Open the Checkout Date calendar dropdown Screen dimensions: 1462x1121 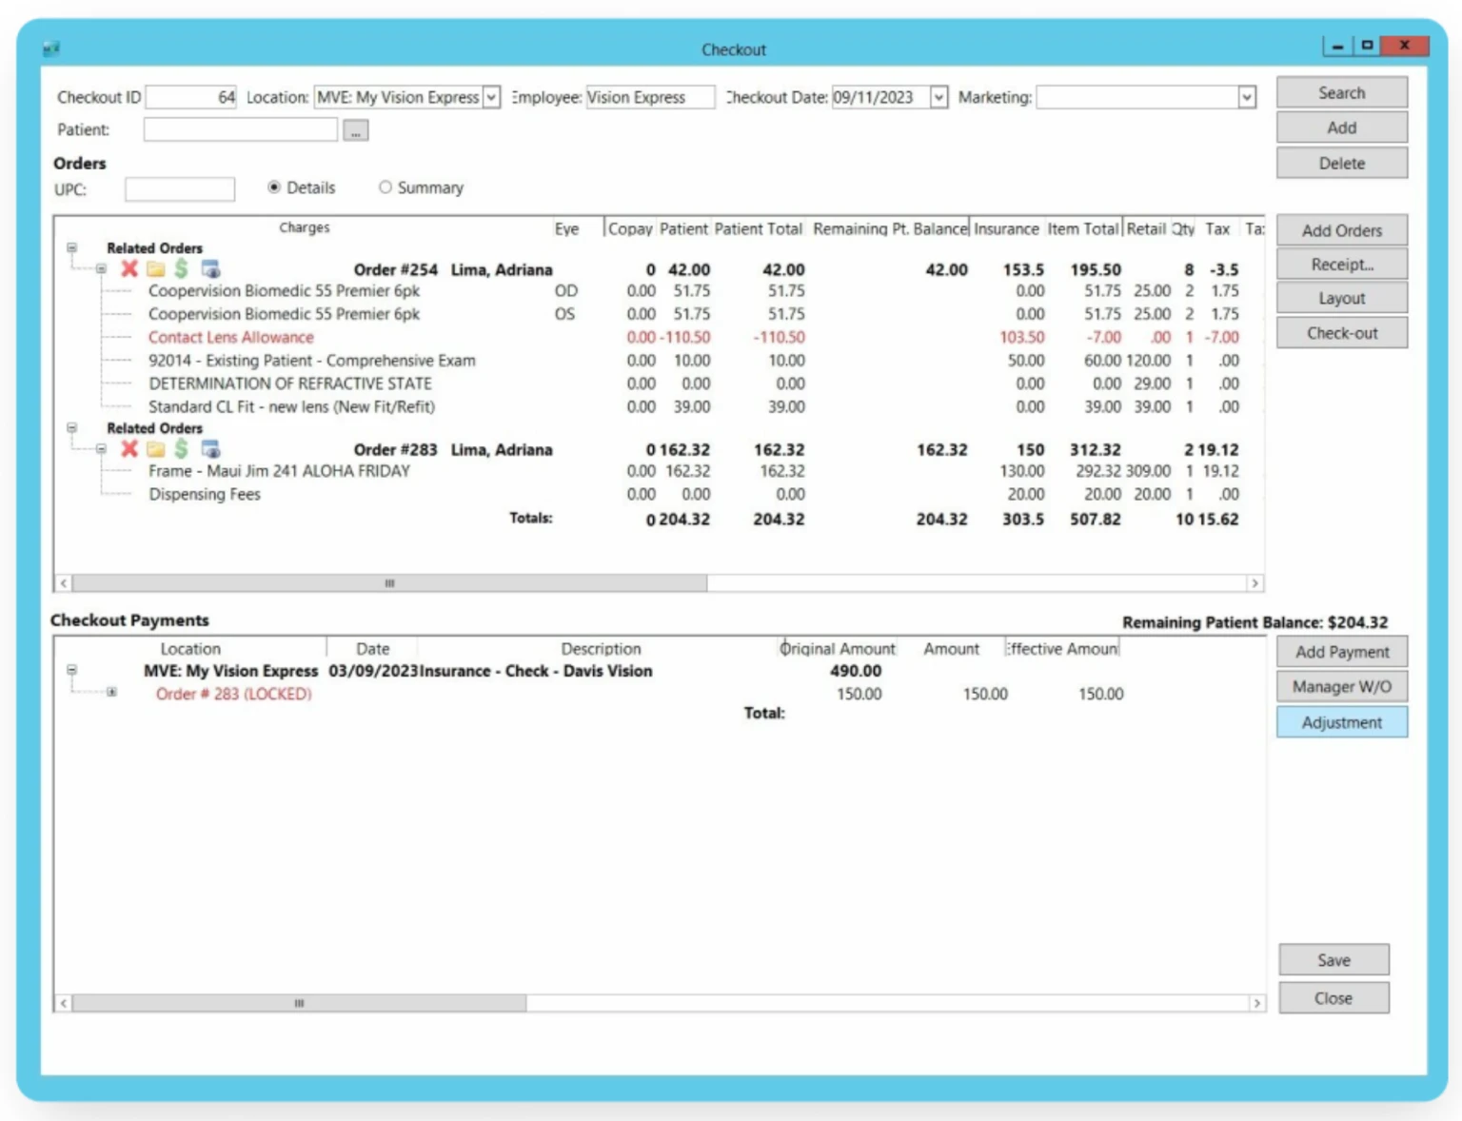(x=938, y=96)
